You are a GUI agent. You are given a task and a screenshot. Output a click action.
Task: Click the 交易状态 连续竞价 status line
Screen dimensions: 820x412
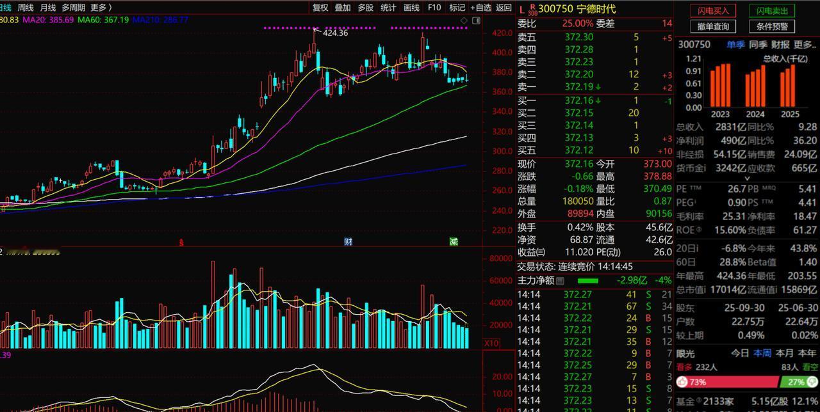tap(575, 266)
